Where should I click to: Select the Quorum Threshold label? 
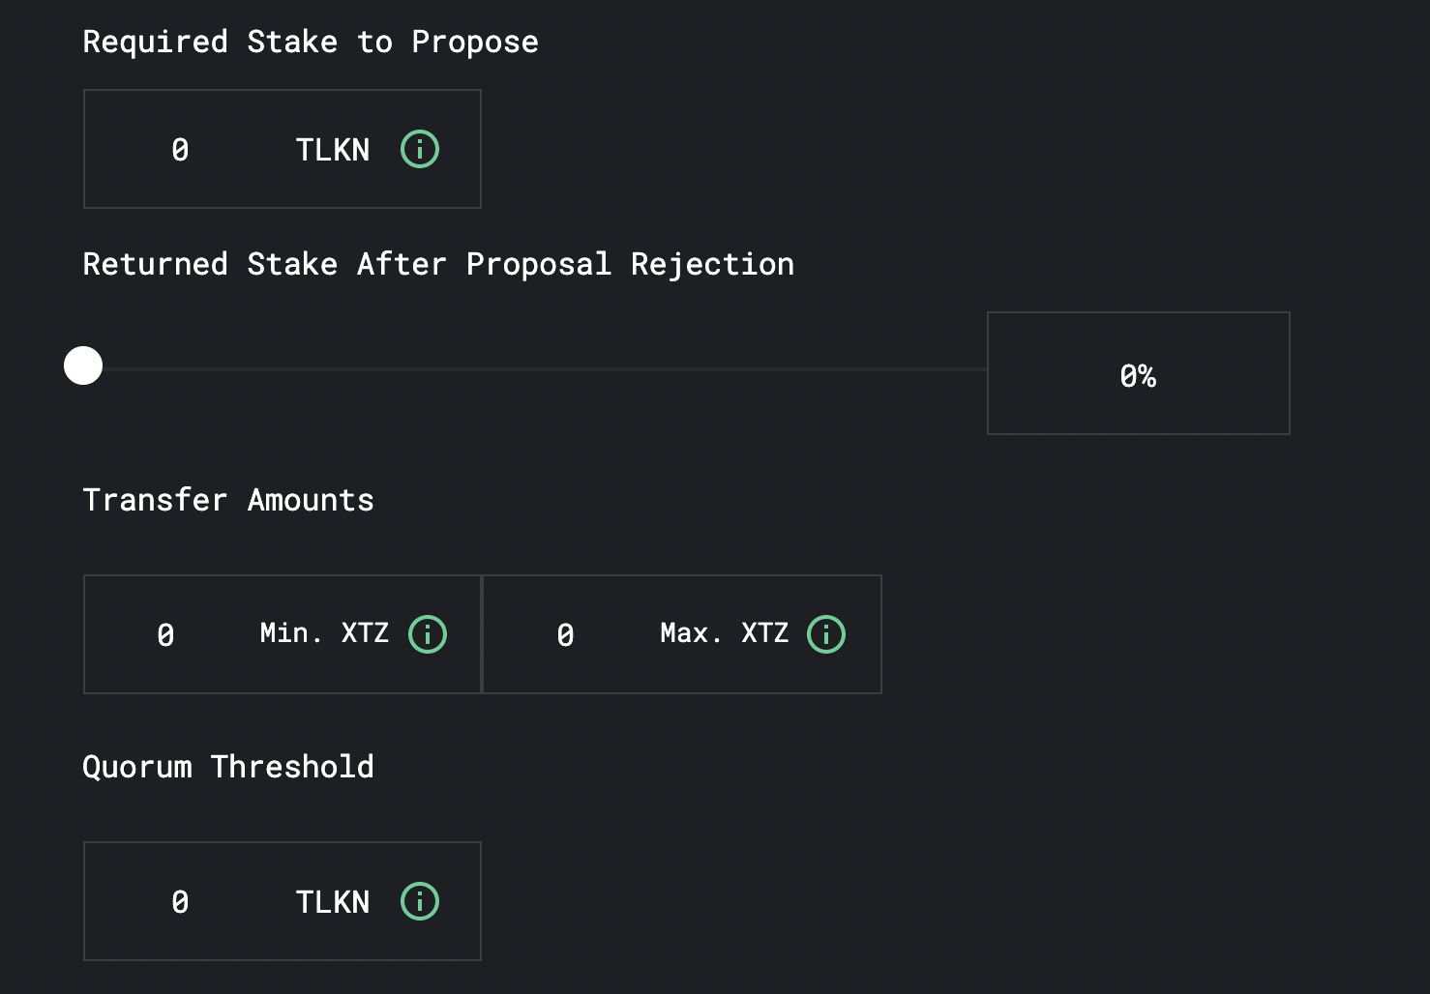228,766
